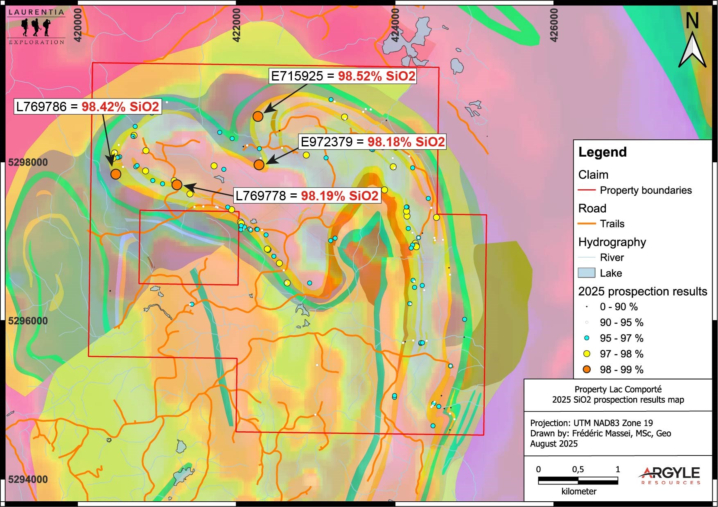The image size is (718, 507).
Task: Click the Property Lac Comporté map title
Action: (x=618, y=395)
